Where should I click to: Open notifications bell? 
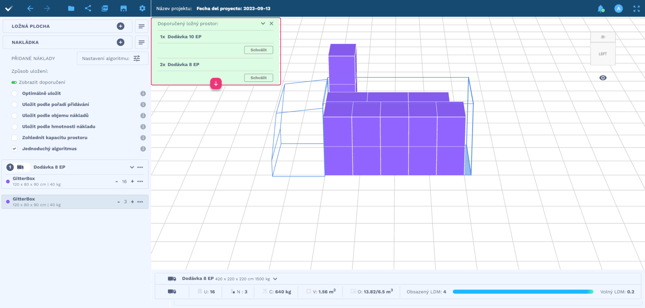601,9
